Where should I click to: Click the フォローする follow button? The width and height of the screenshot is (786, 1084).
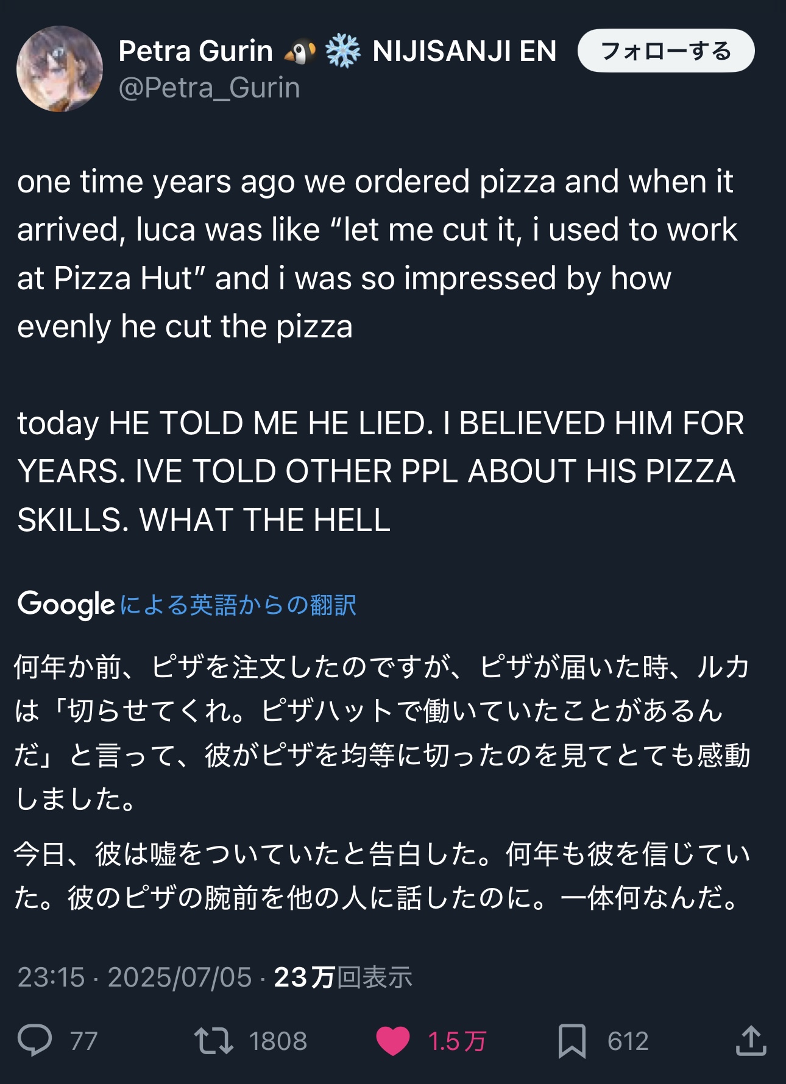click(666, 51)
